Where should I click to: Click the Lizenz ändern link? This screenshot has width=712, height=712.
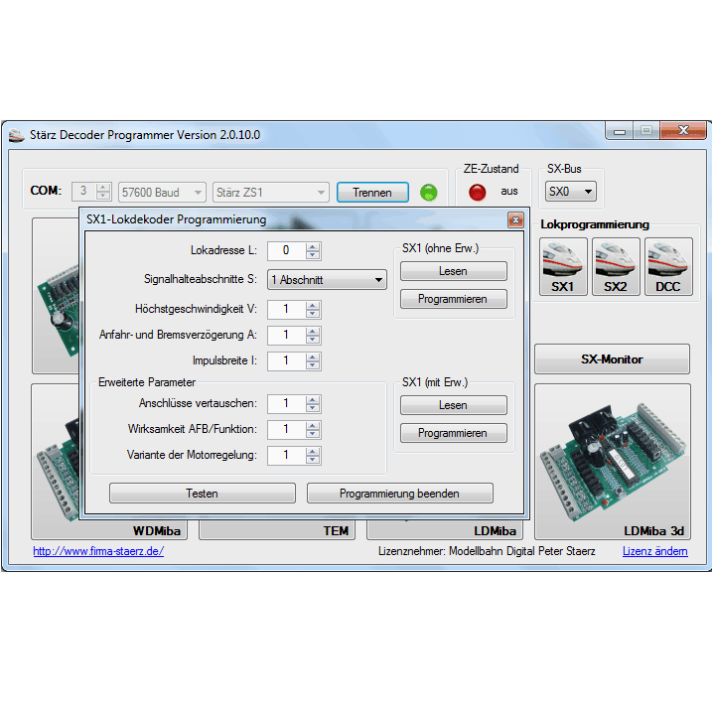tap(654, 551)
